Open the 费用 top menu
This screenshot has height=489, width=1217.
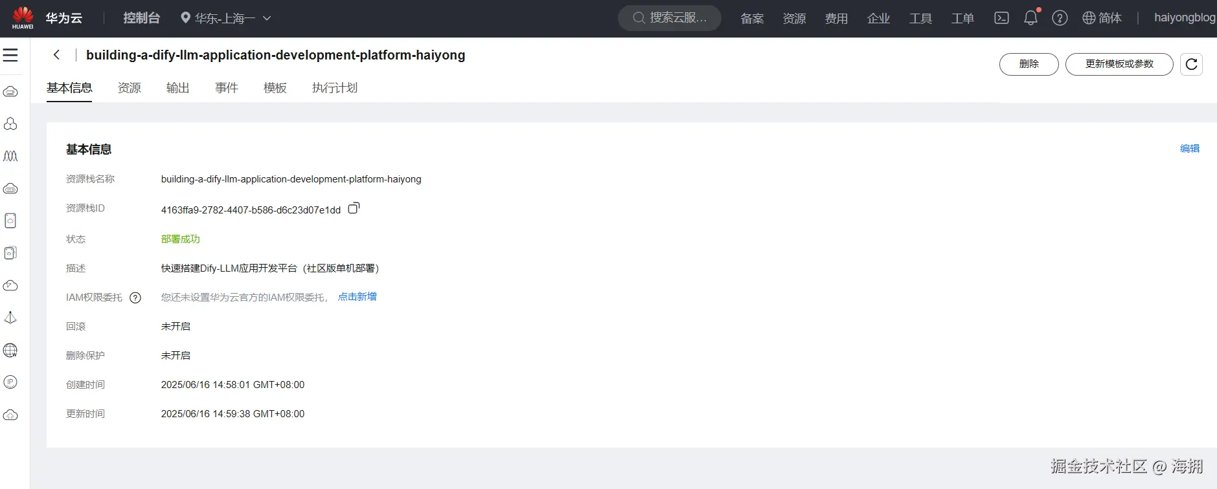pyautogui.click(x=836, y=19)
